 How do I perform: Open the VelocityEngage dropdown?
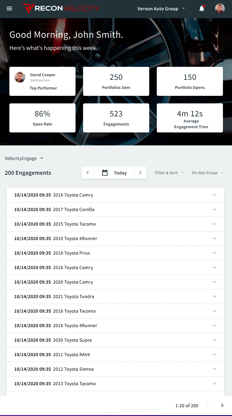point(24,158)
